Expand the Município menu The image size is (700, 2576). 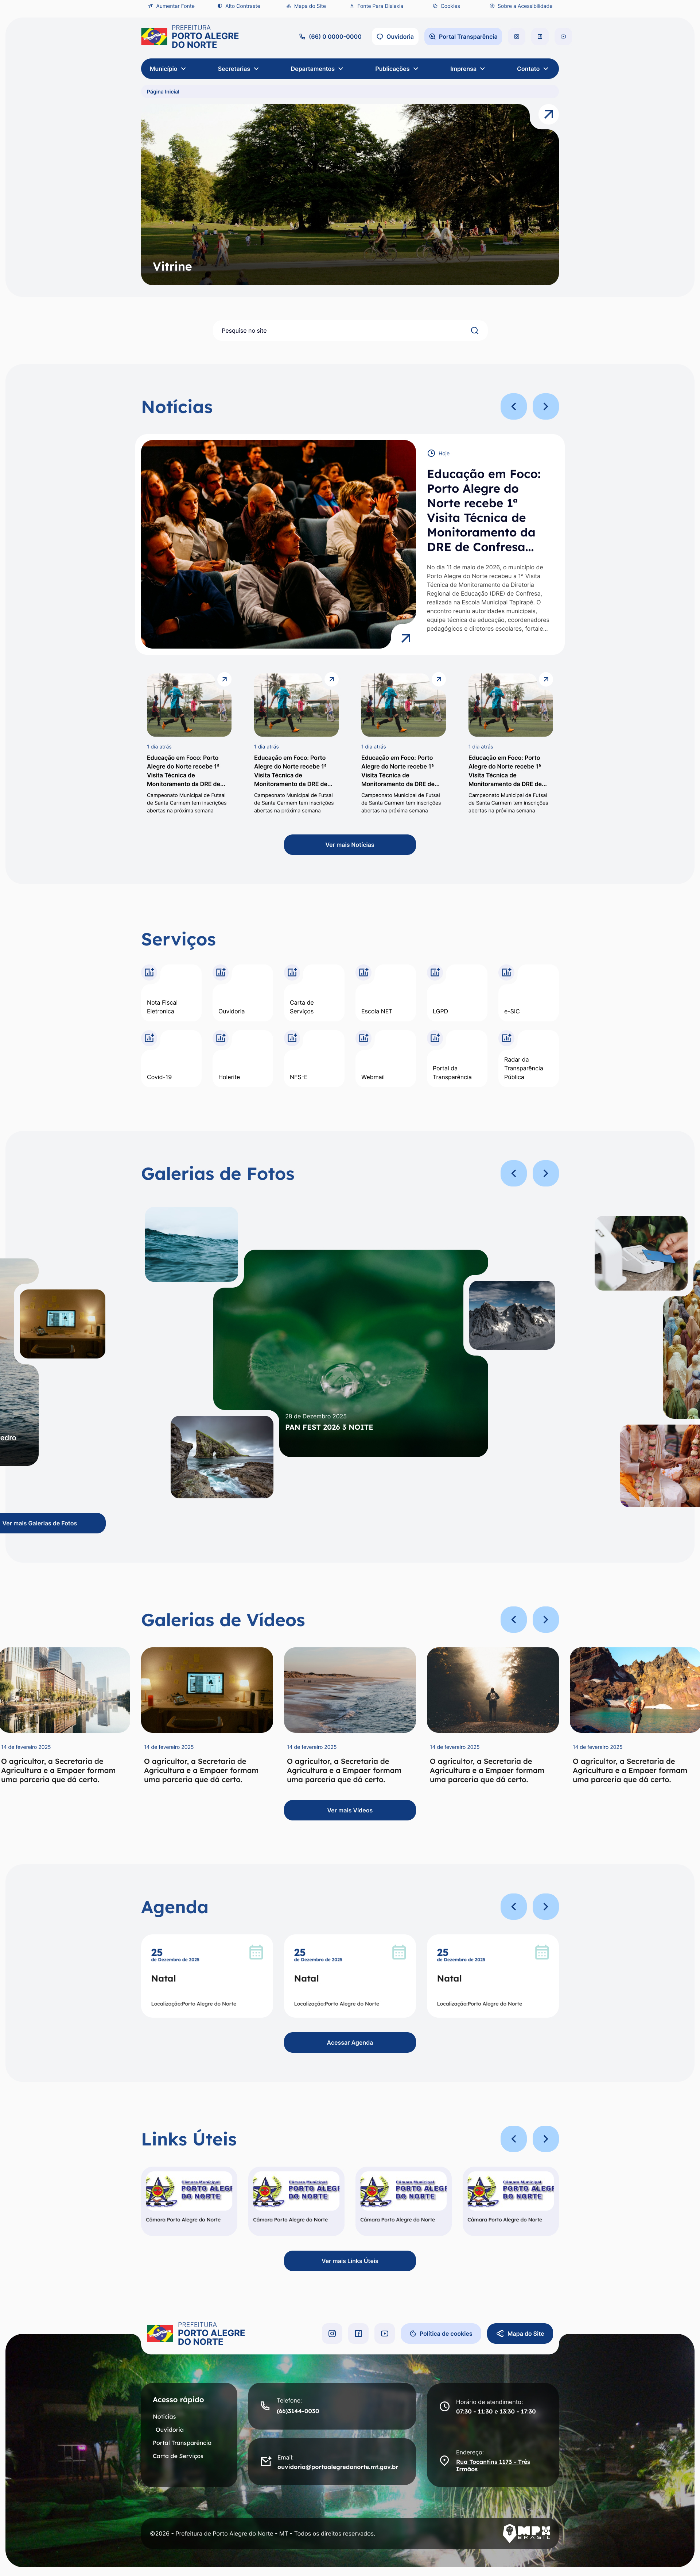click(168, 69)
